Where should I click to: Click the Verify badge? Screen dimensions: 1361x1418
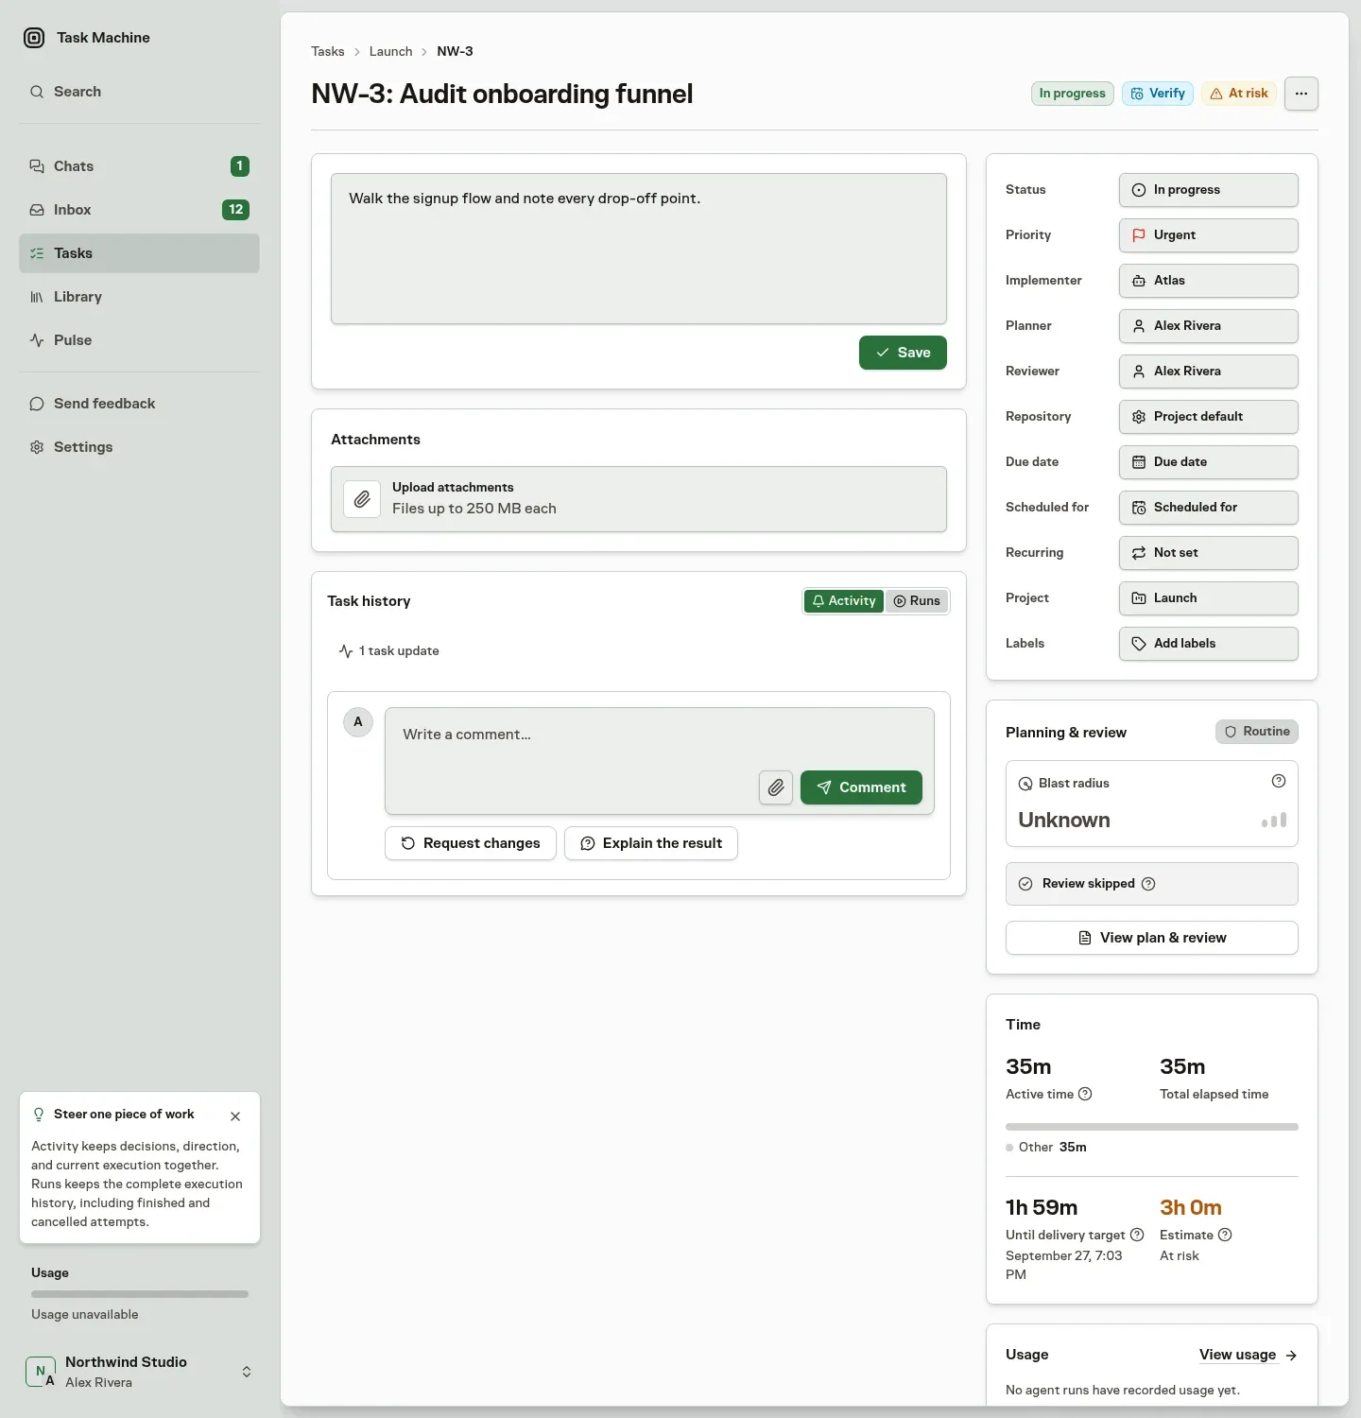point(1158,94)
